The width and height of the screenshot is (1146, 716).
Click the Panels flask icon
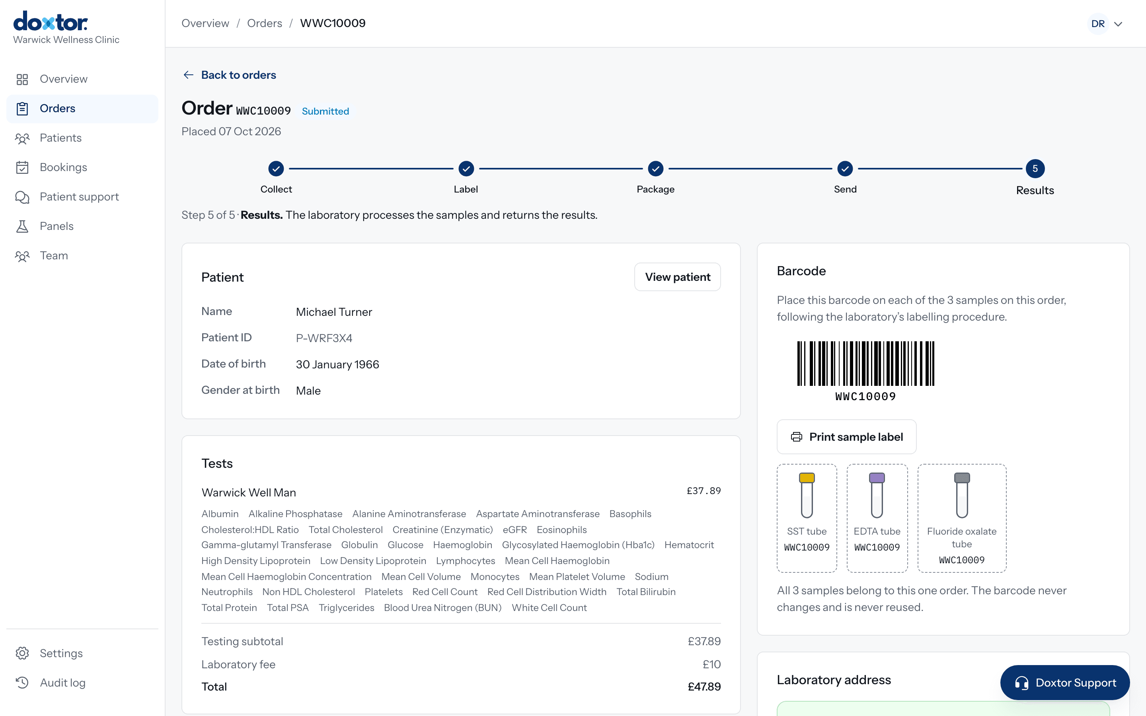tap(22, 226)
